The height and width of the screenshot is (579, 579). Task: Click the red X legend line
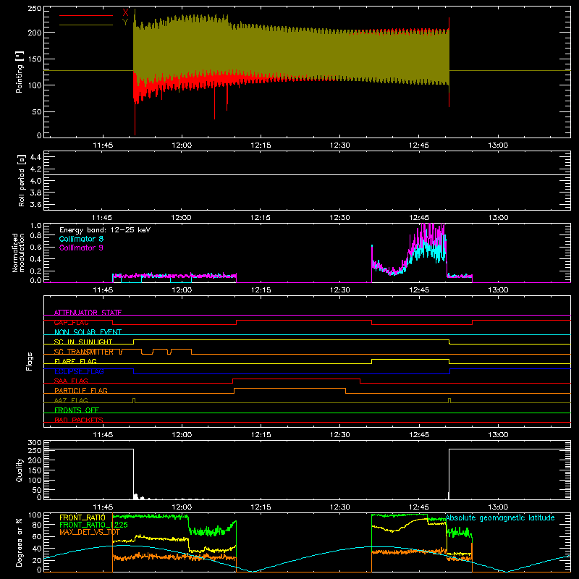click(86, 15)
